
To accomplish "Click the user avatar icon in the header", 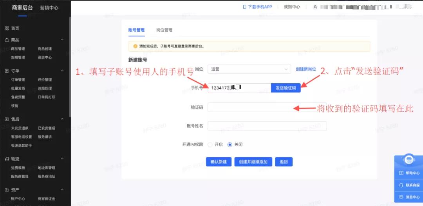I will [315, 7].
